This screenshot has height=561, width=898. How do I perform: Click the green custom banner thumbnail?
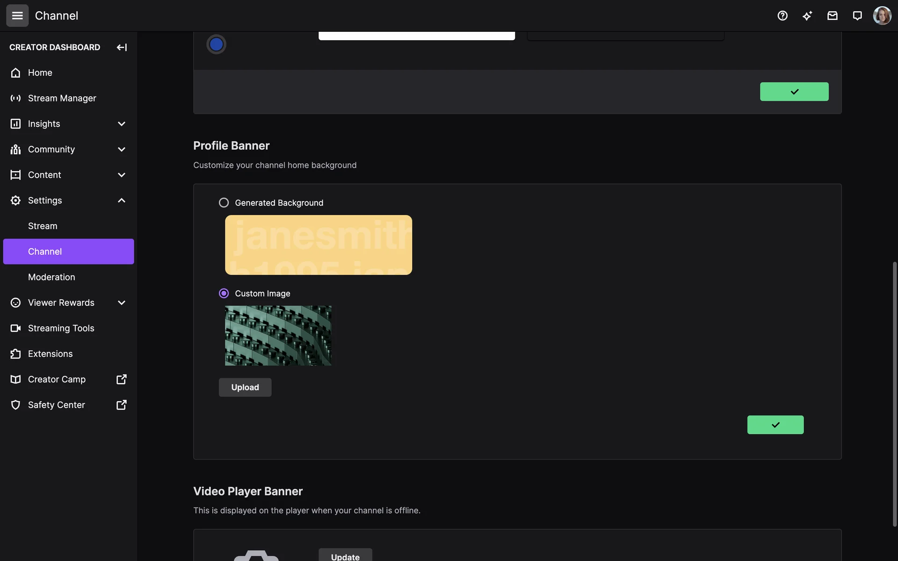pyautogui.click(x=278, y=335)
